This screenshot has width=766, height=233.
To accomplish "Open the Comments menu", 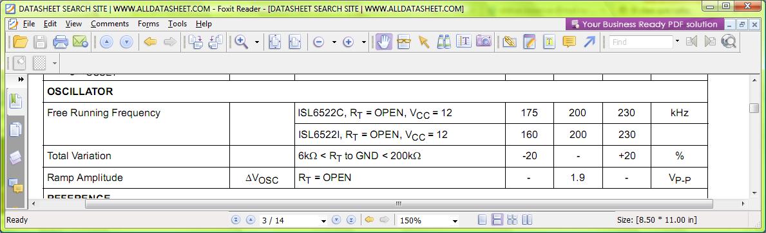I will pos(110,24).
